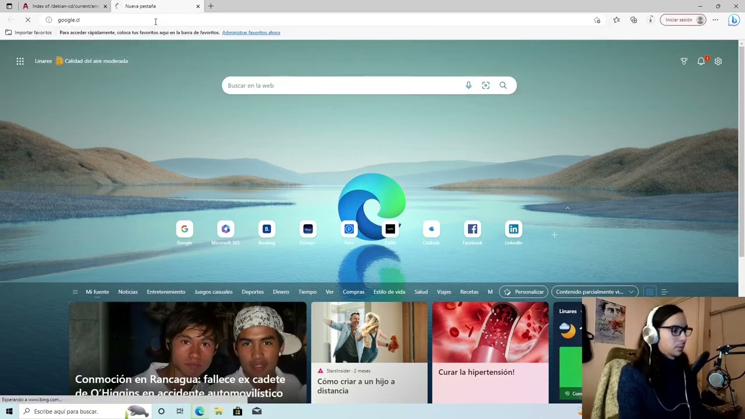
Task: Open a new tab with plus
Action: (211, 6)
